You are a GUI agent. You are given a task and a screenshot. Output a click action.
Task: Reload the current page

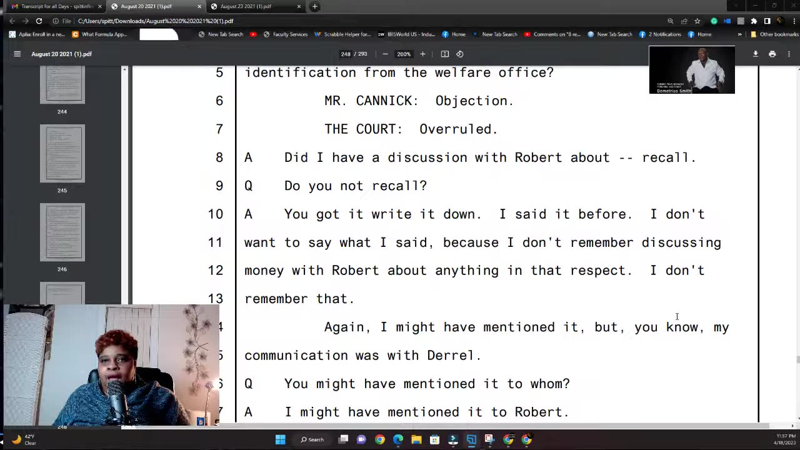pyautogui.click(x=39, y=21)
